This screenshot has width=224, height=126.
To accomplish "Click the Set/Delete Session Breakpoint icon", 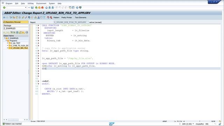I will [x=48, y=17].
